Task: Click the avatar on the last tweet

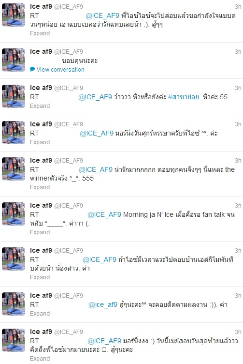Action: tap(14, 340)
